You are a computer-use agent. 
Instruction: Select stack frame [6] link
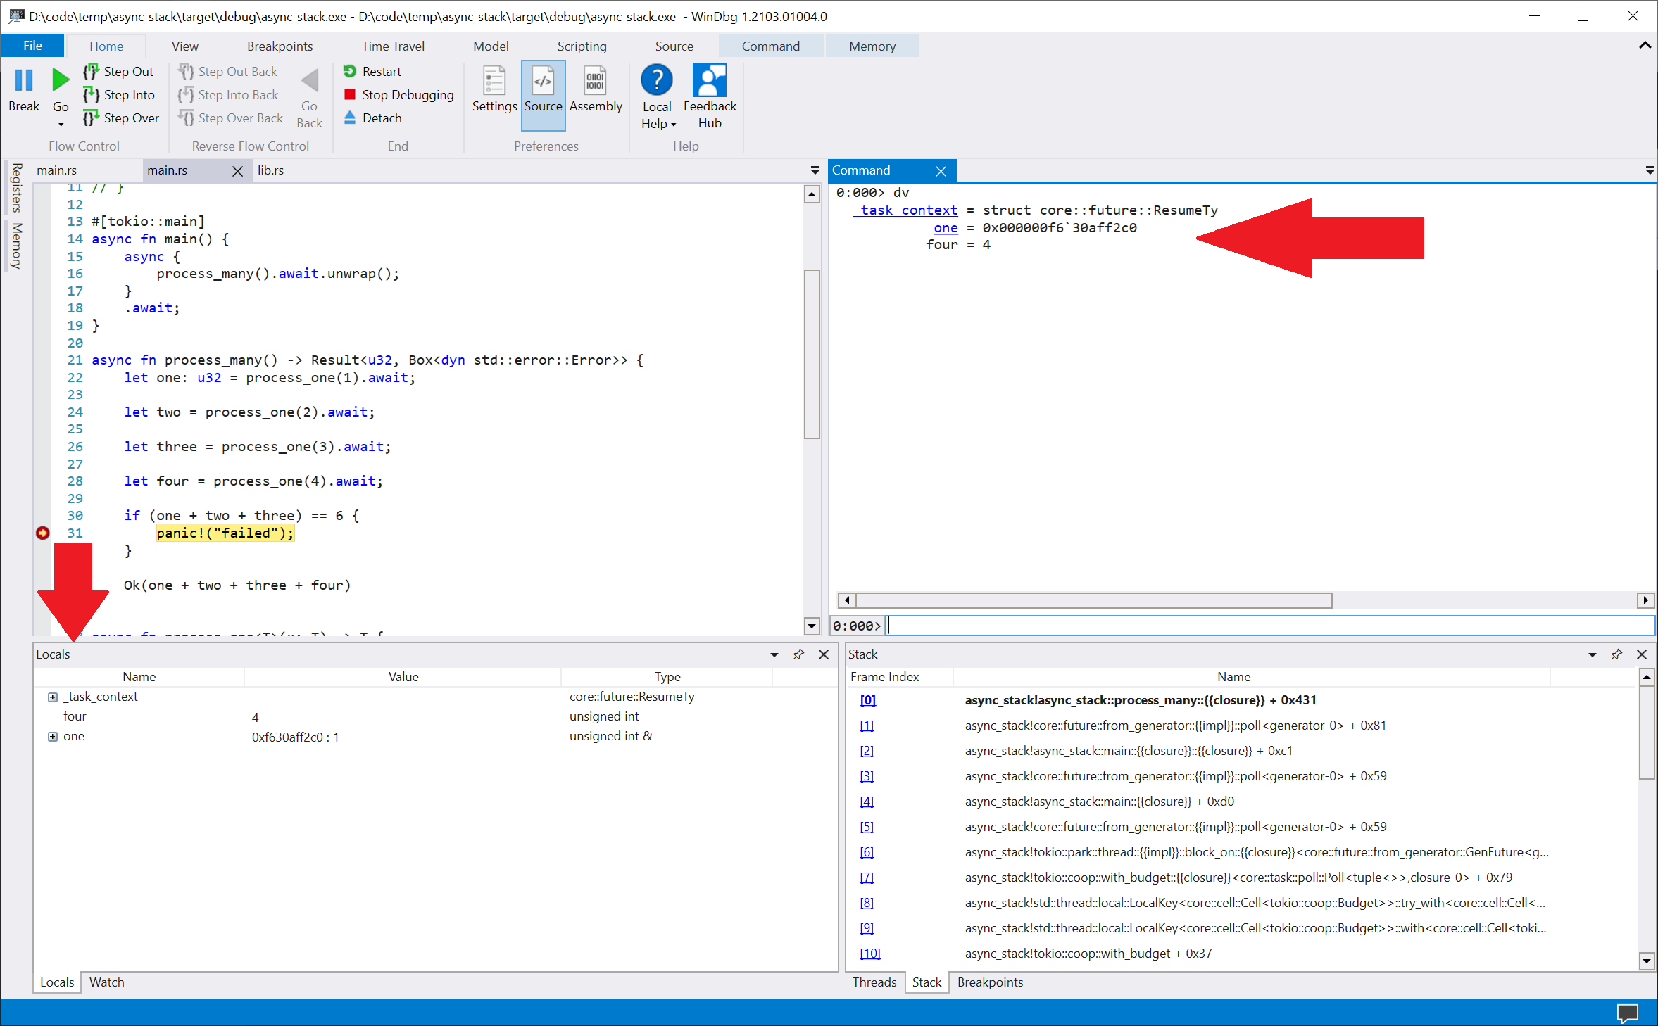click(867, 852)
